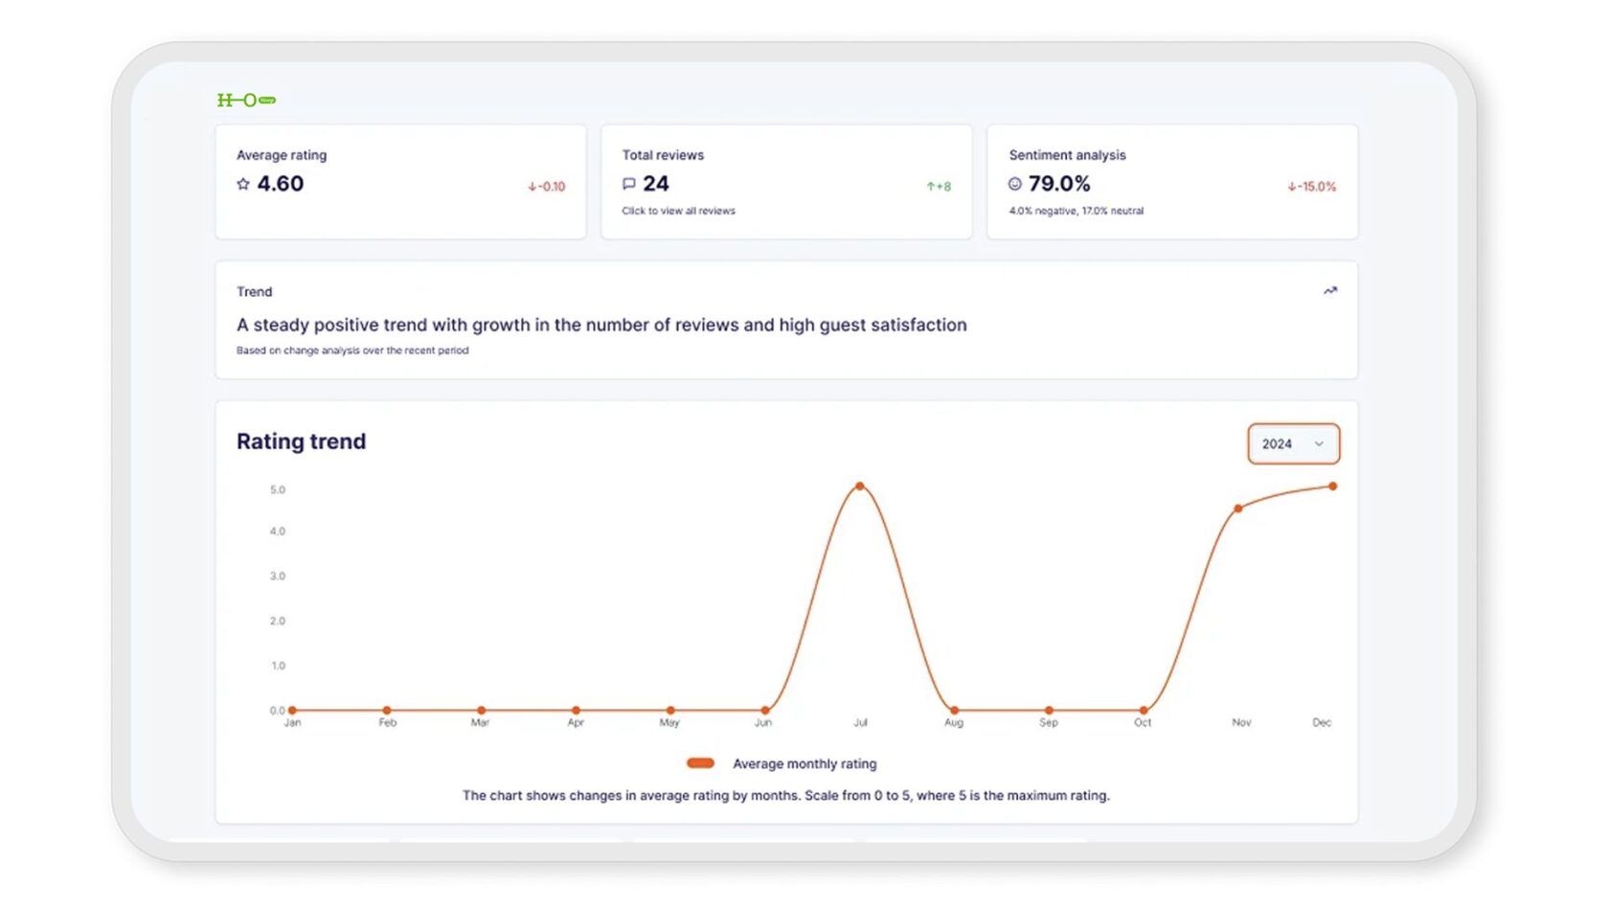
Task: Click the red down arrow by -0.10
Action: pos(533,187)
